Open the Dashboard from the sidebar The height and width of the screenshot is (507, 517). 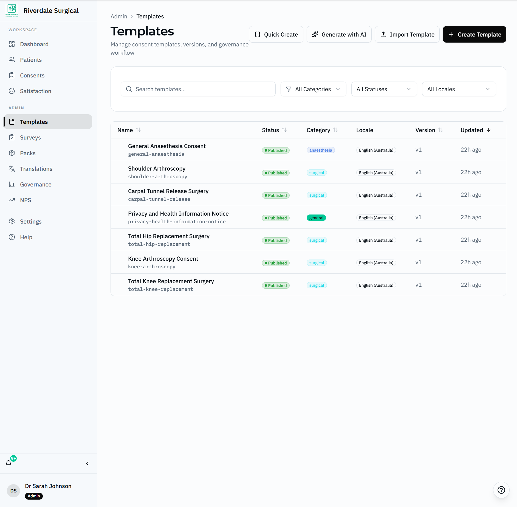click(x=34, y=44)
